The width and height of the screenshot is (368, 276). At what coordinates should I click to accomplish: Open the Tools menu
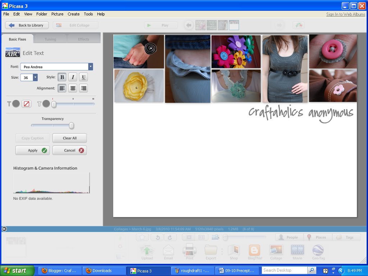coord(88,14)
